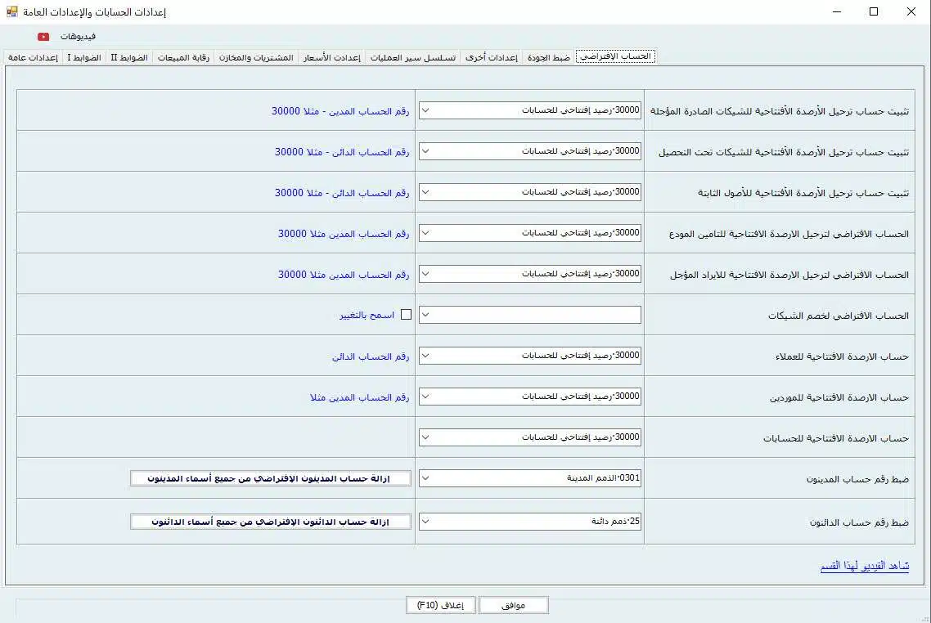Open the 'شاهد الفيديو لهذا القسم' link
Viewport: 931px width, 623px height.
click(x=864, y=566)
